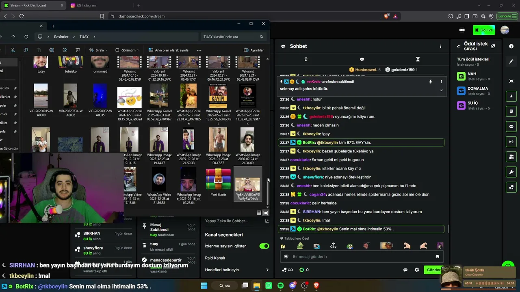Click the Windows Start button
The image size is (520, 292).
coord(204,286)
